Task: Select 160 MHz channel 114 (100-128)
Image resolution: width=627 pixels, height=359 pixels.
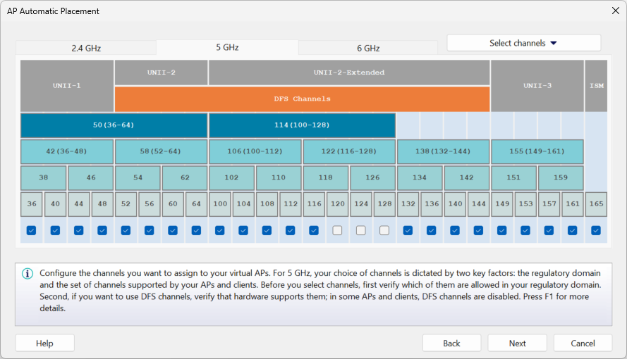Action: coord(302,125)
